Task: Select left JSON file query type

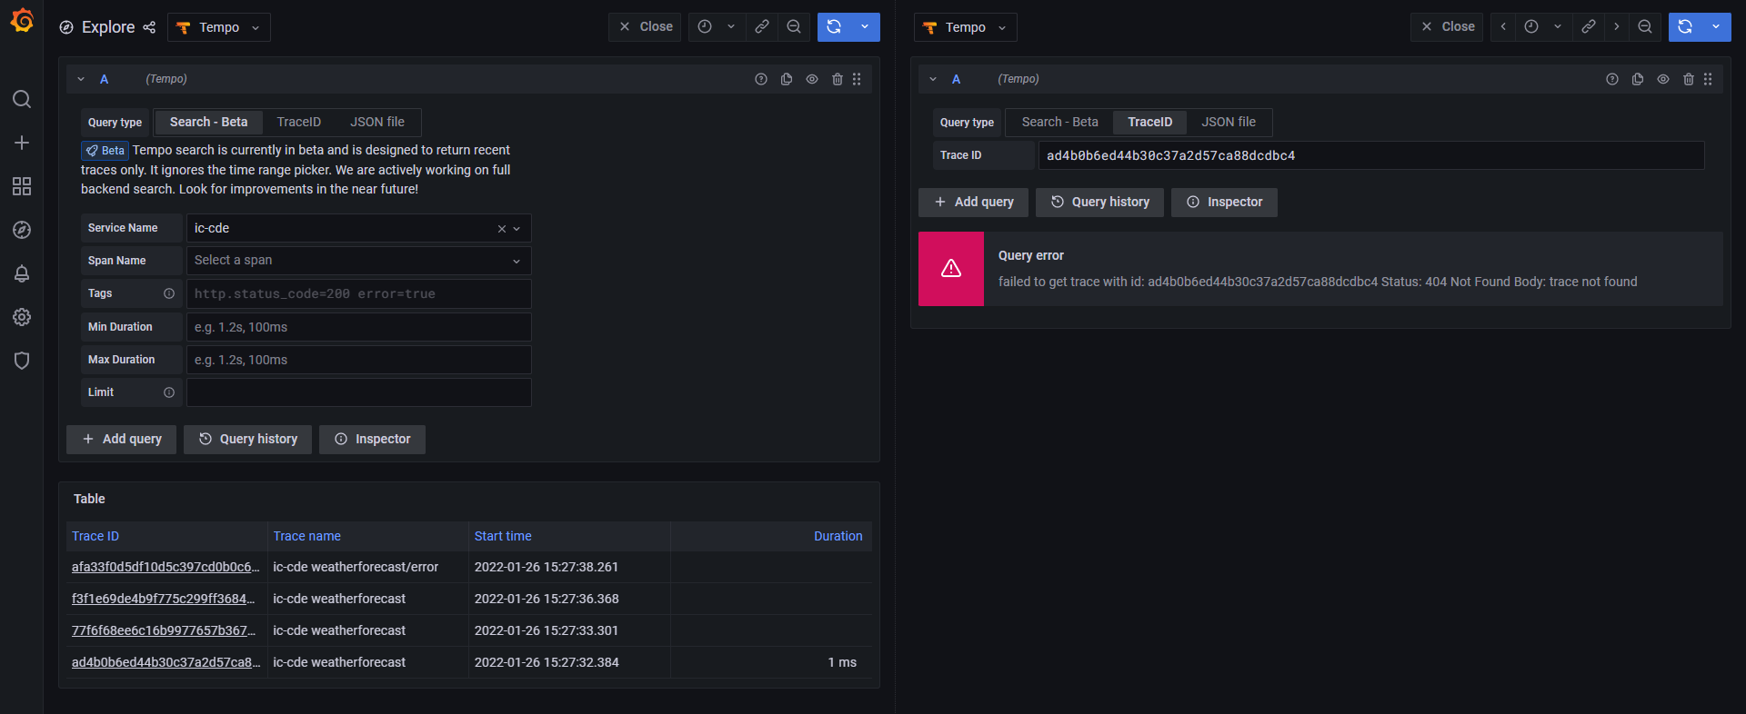Action: 377,122
